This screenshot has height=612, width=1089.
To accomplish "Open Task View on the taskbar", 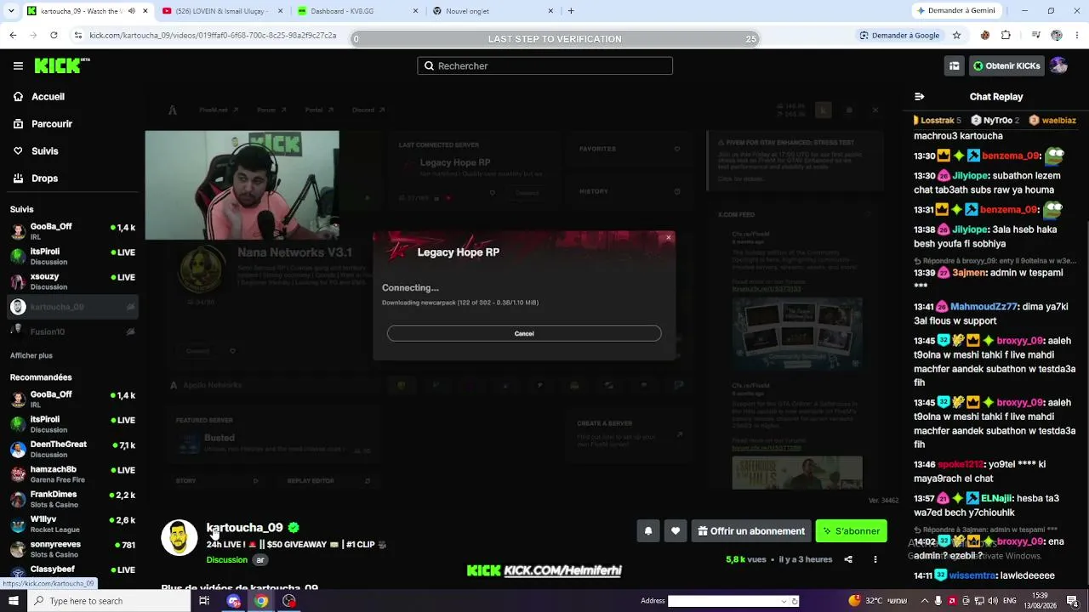I will (204, 601).
